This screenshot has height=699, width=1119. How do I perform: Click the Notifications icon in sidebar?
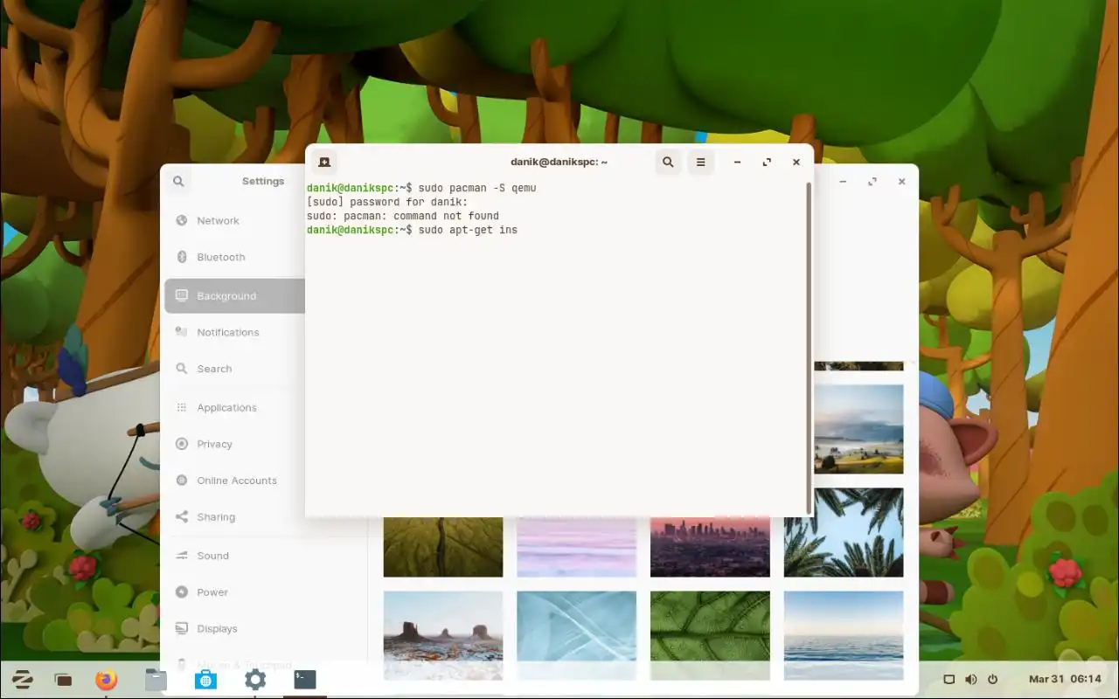182,332
